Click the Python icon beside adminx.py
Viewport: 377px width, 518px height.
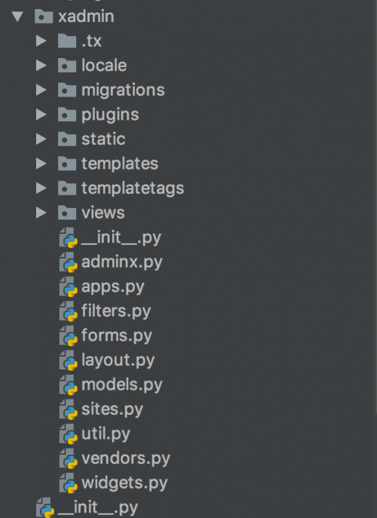pyautogui.click(x=69, y=262)
